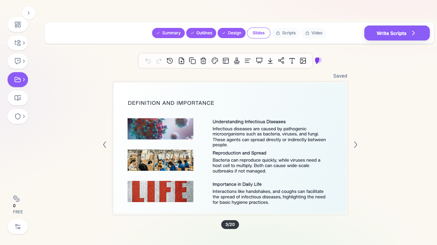Screen dimensions: 437x245
Task: Click Reproduction and Spread heading
Action: point(239,153)
